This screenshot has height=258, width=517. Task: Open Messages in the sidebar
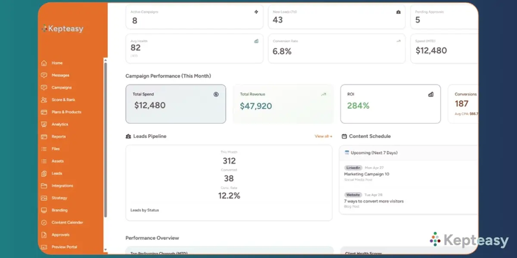pos(60,75)
